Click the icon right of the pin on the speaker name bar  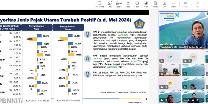coord(201,47)
